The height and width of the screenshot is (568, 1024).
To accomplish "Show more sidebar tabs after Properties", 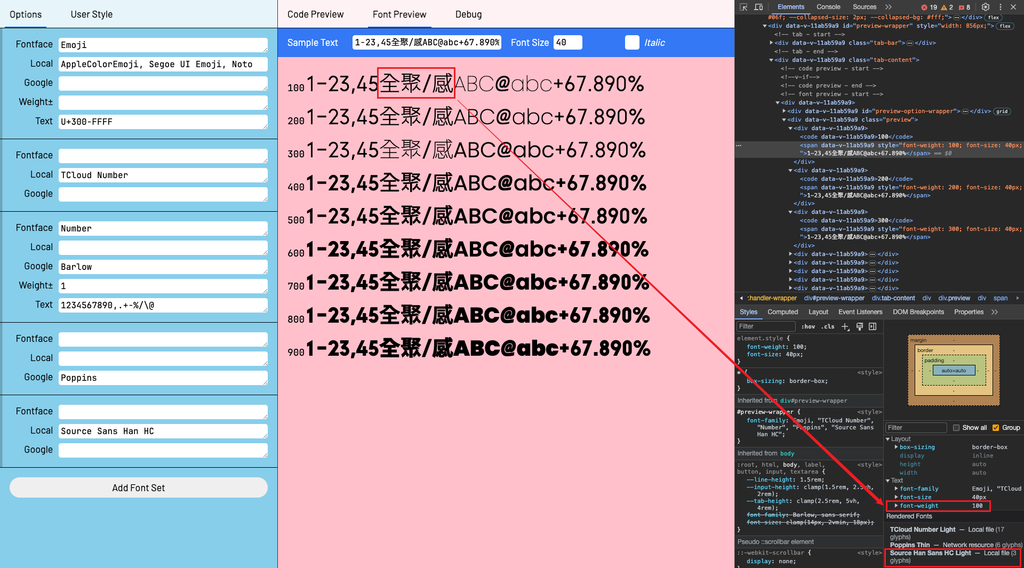I will [995, 312].
